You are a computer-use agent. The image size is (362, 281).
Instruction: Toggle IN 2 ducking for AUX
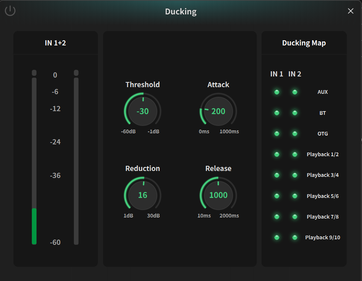click(x=295, y=92)
